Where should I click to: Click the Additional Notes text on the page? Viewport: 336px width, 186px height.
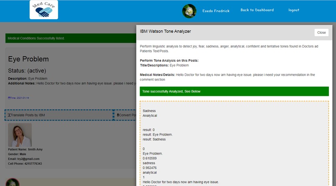72,83
